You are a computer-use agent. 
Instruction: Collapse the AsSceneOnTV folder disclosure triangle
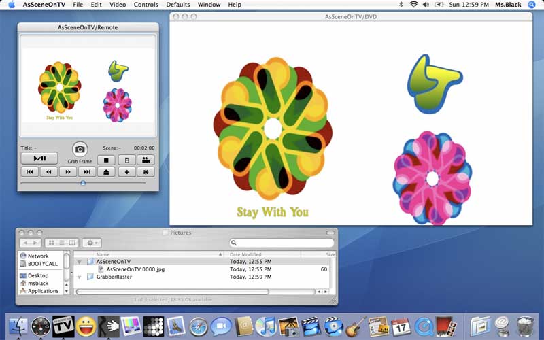[79, 262]
